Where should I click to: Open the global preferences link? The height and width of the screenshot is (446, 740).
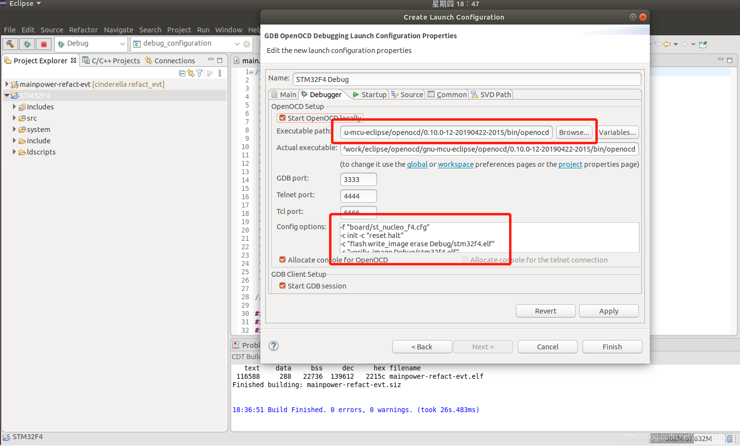point(417,164)
